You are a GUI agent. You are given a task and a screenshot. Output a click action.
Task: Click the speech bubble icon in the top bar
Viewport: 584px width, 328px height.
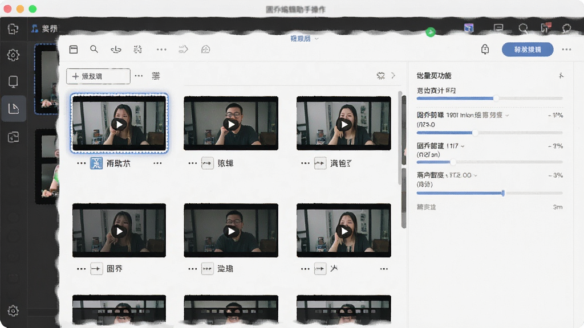566,28
